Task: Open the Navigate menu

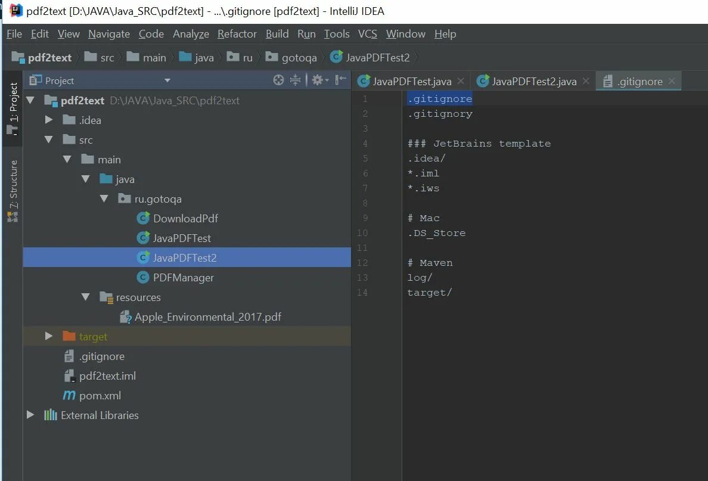Action: 109,34
